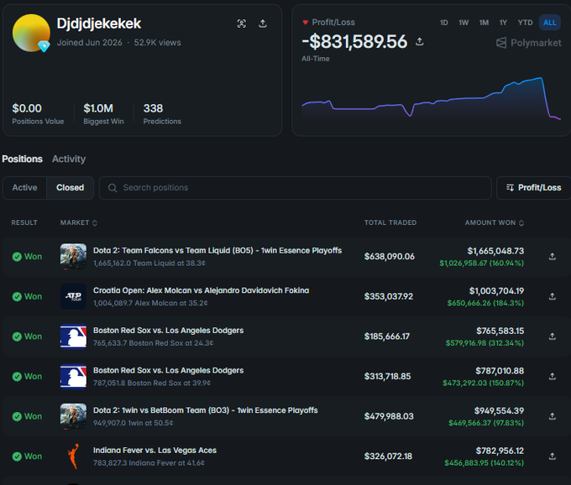
Task: Click the 338 Predictions stat
Action: click(162, 114)
